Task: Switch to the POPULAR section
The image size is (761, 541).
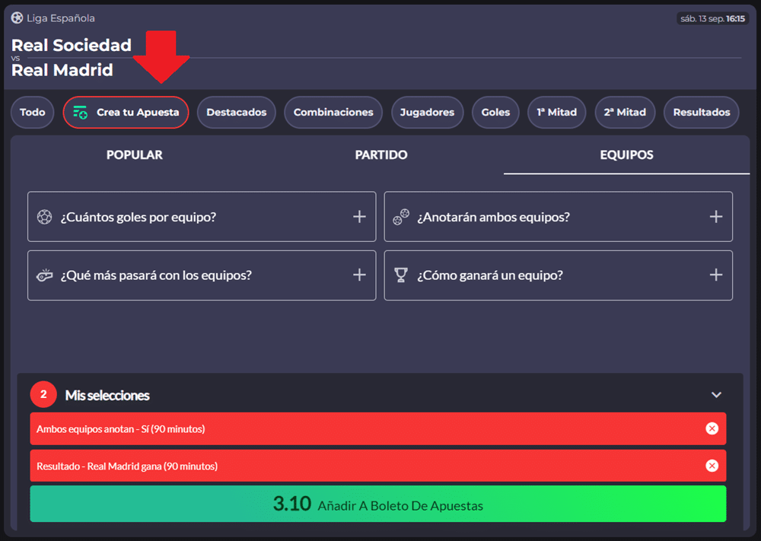Action: 135,154
